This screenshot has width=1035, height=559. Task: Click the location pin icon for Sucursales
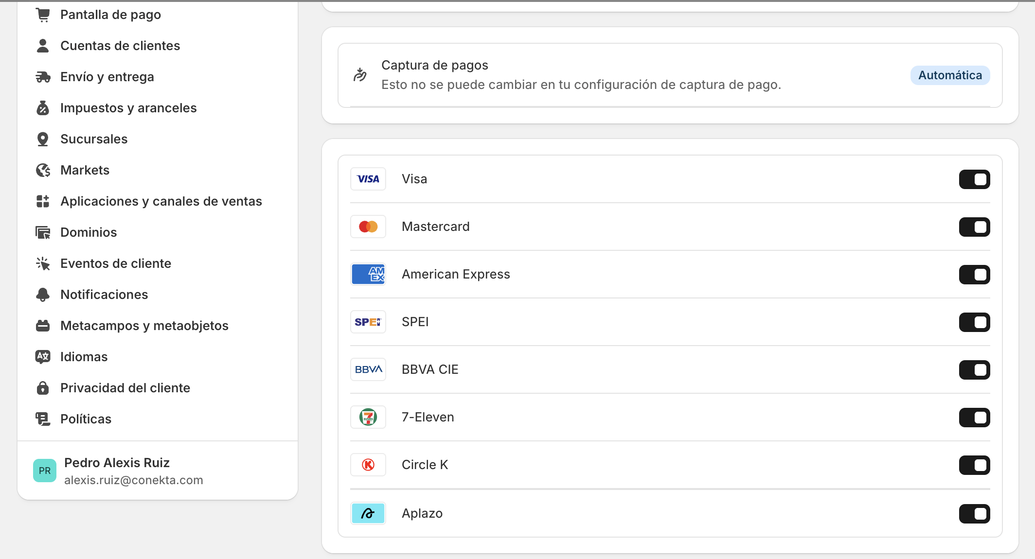43,139
